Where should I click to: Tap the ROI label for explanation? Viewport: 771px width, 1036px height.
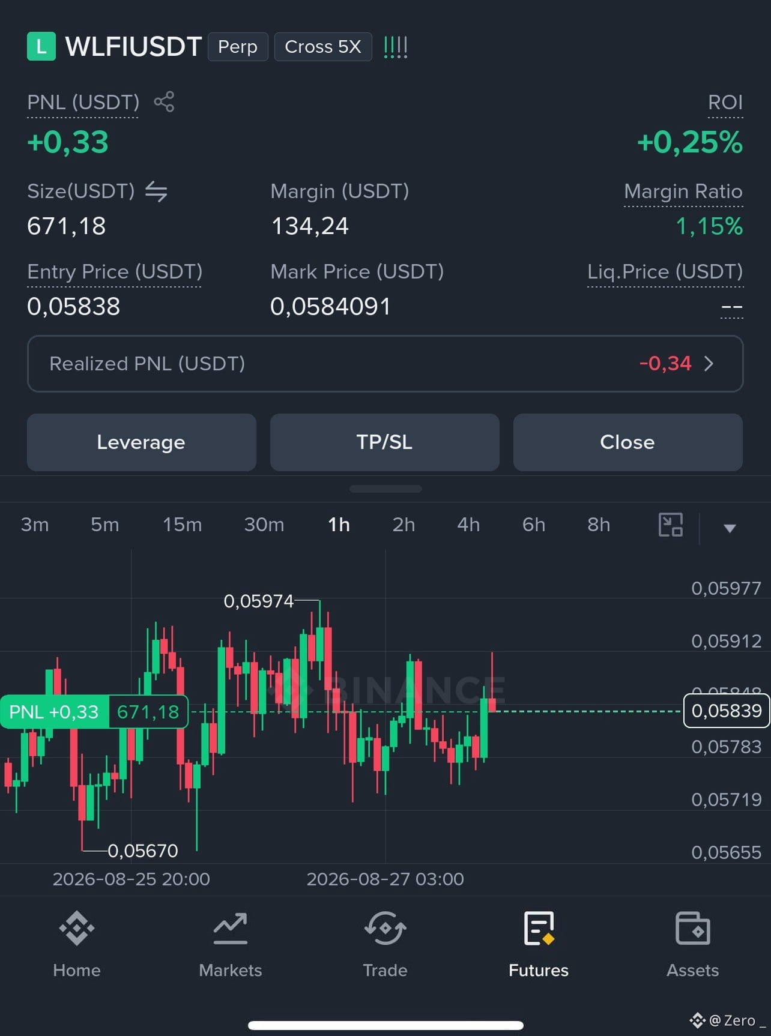tap(725, 102)
